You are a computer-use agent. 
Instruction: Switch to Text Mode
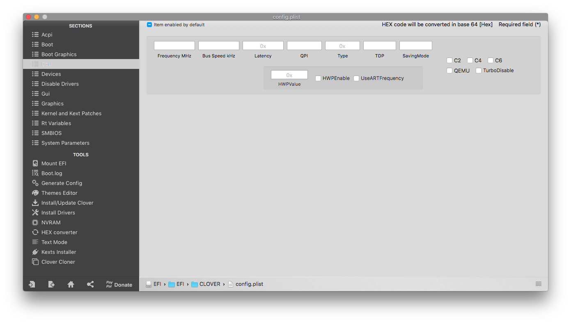[x=81, y=242]
